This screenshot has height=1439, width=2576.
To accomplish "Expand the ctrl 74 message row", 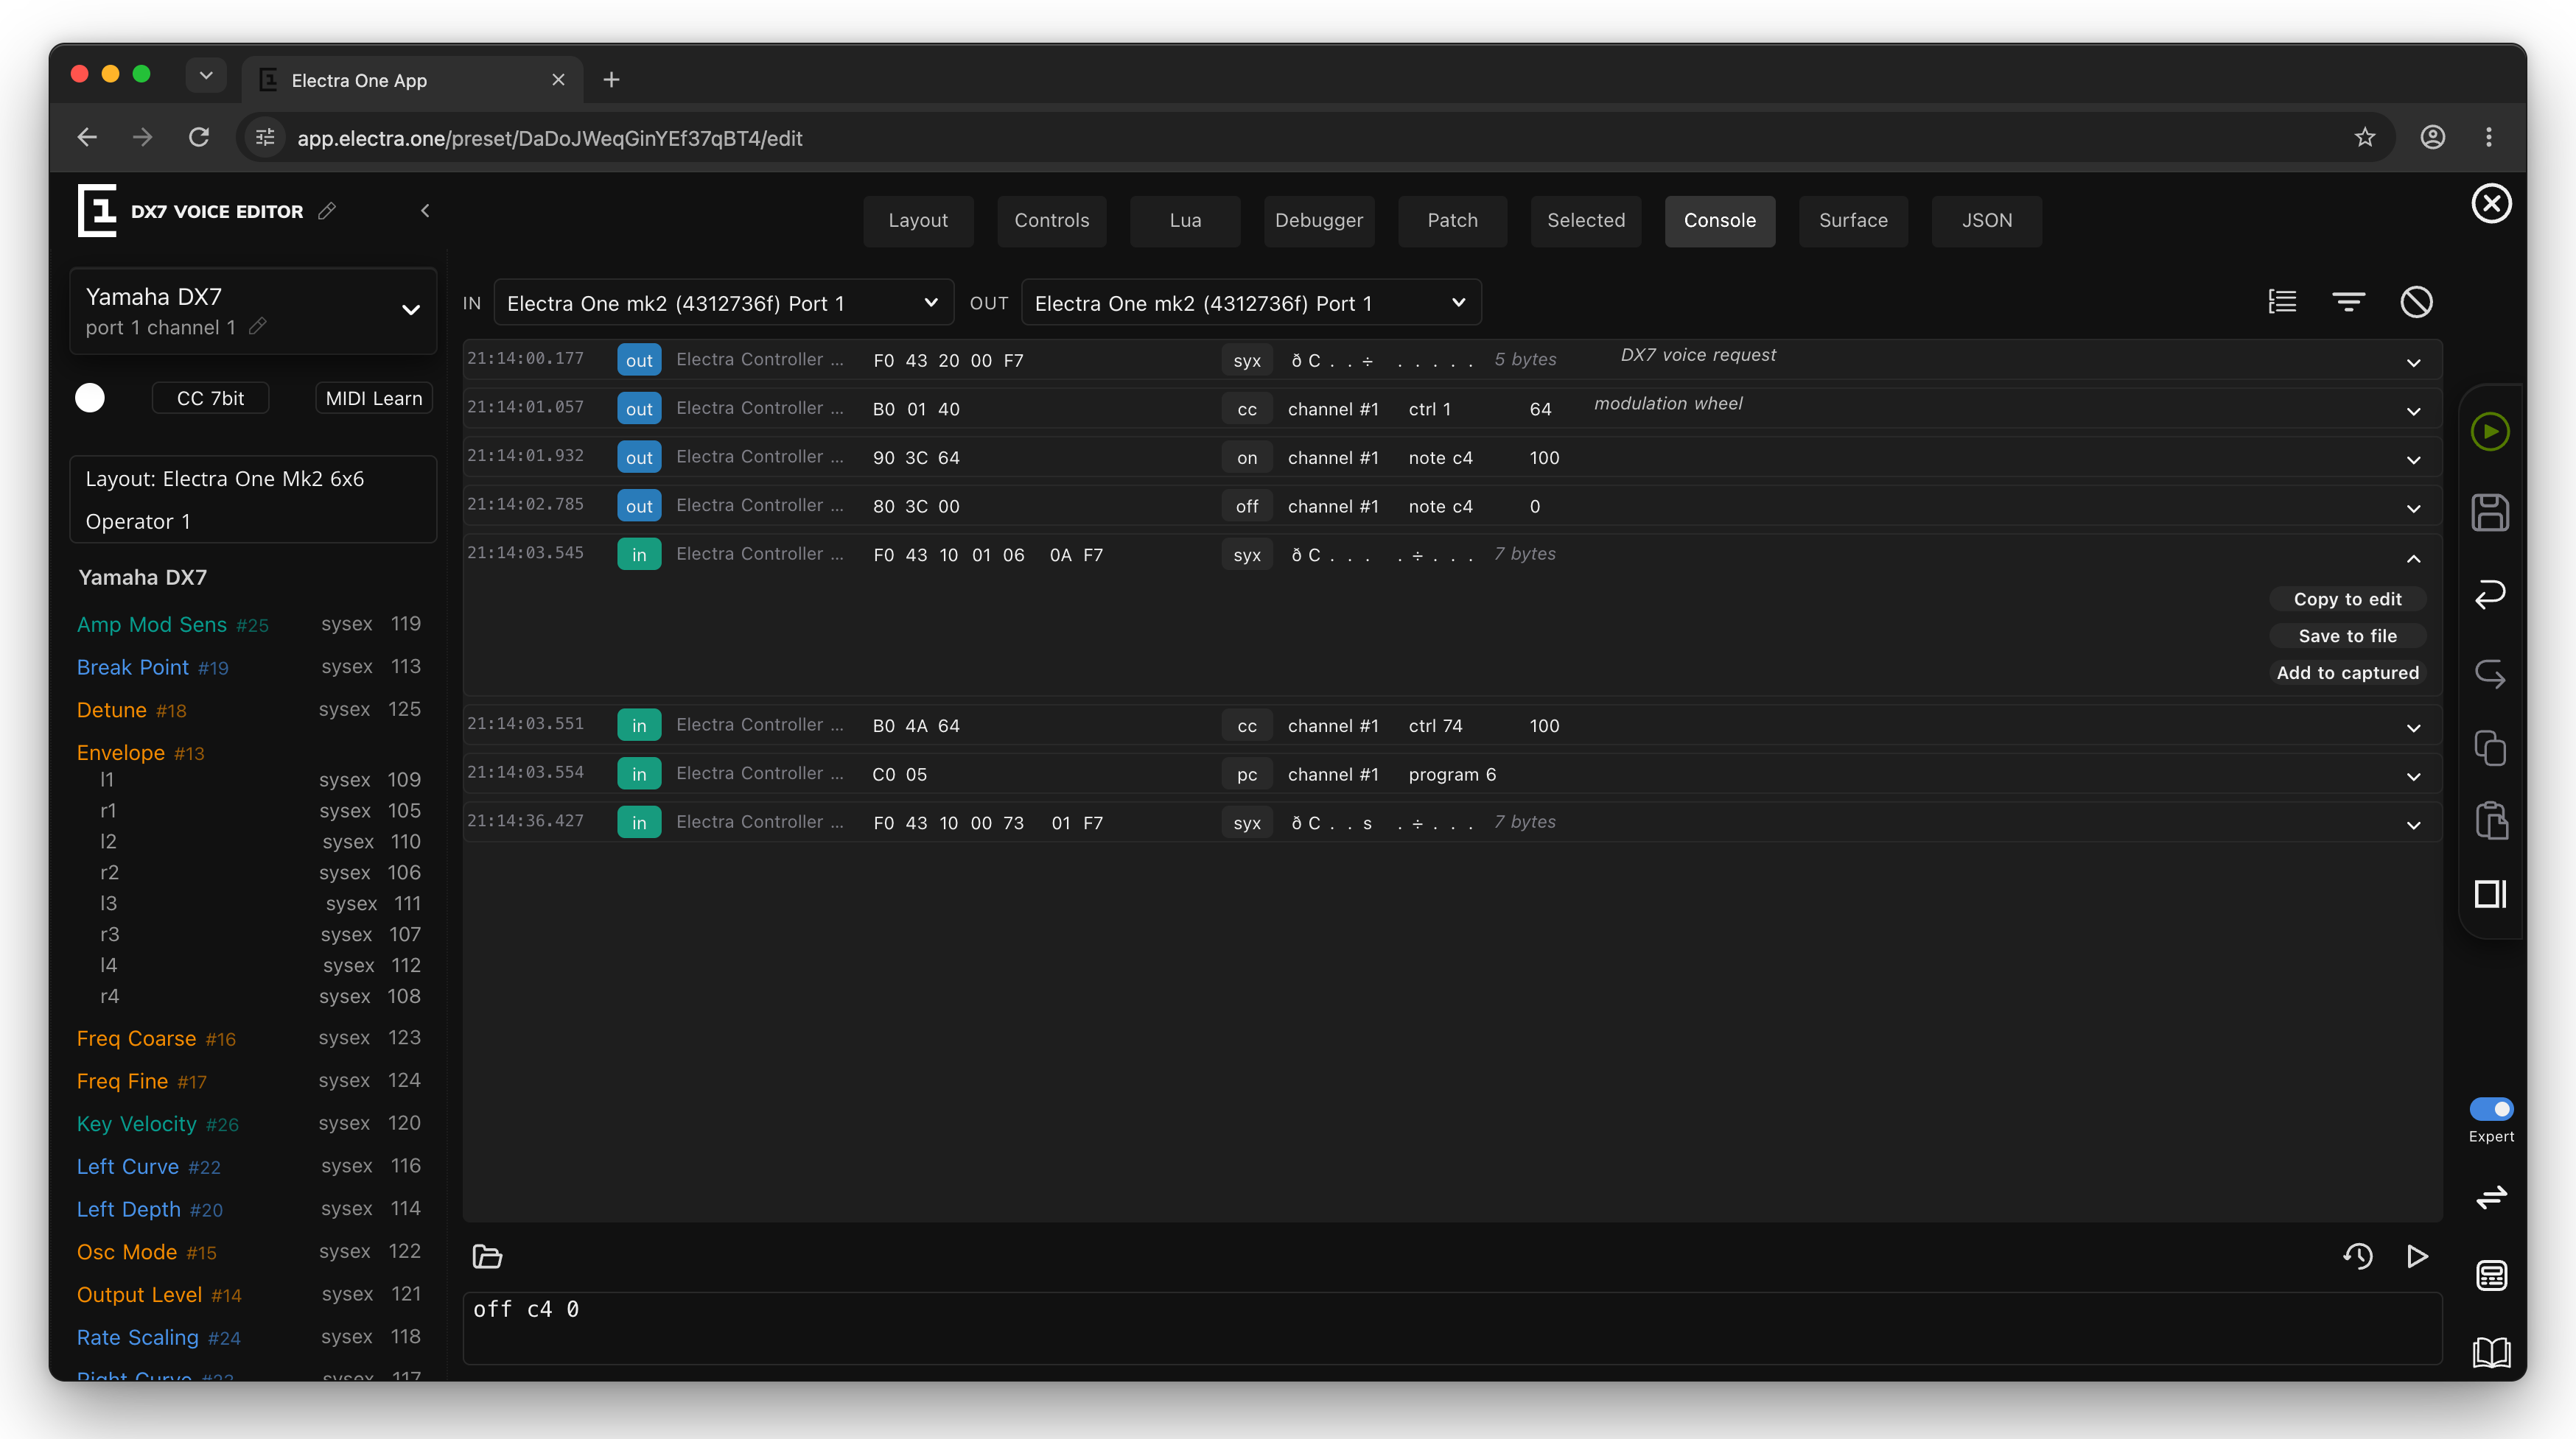I will coord(2413,728).
